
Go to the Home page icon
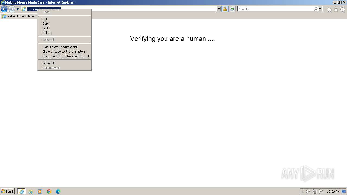329,9
